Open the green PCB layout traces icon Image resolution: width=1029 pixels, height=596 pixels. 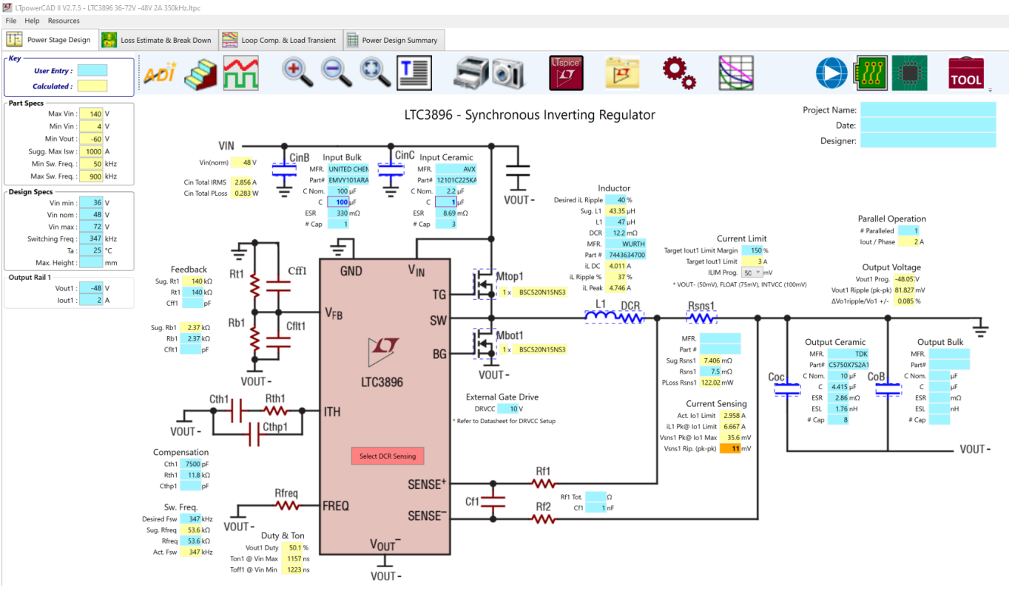(x=871, y=72)
